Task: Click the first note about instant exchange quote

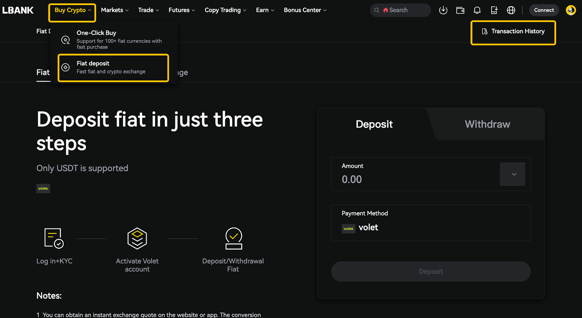Action: pos(149,315)
